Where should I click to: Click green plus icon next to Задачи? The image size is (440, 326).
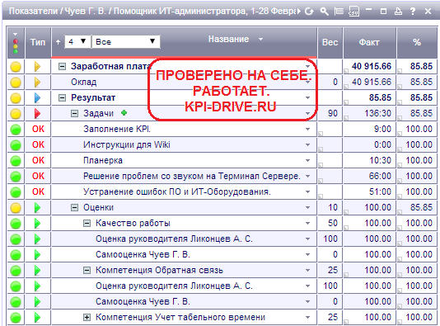click(x=124, y=113)
